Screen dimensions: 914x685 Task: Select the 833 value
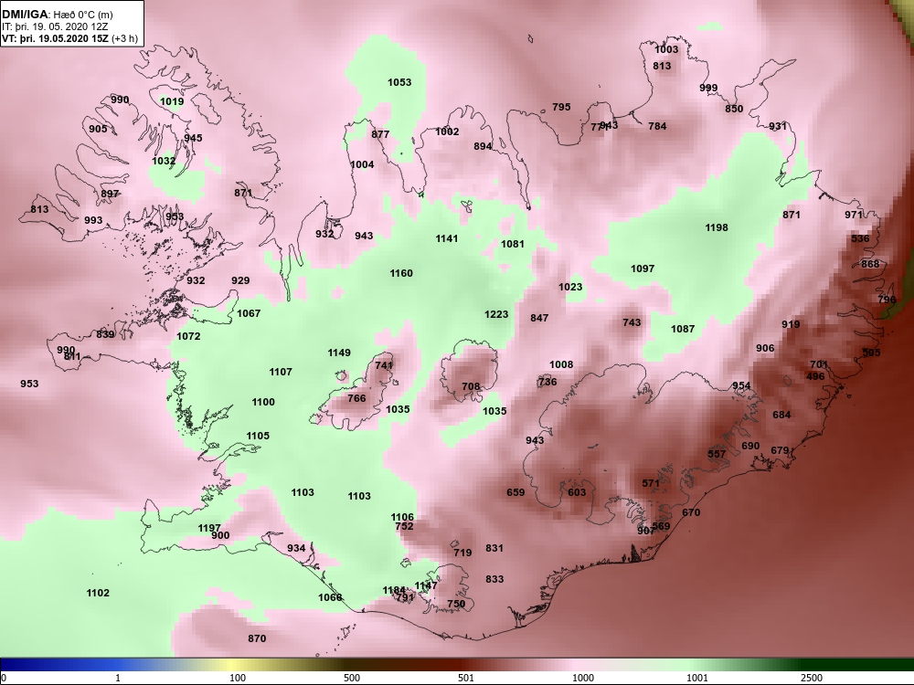pyautogui.click(x=494, y=580)
